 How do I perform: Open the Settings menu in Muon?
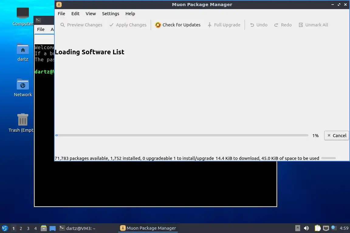111,14
